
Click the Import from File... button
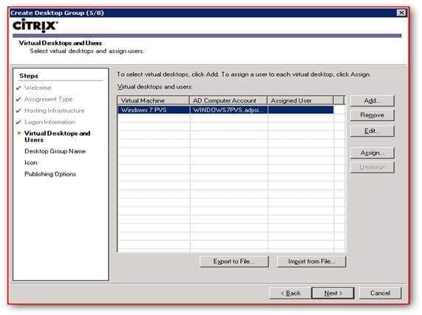[311, 261]
